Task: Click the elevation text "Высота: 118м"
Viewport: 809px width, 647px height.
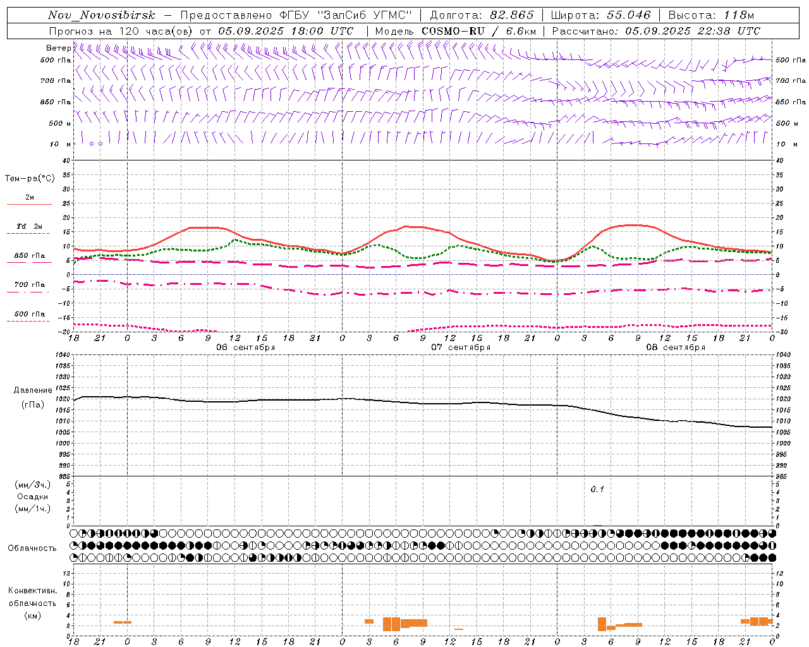Action: 711,15
